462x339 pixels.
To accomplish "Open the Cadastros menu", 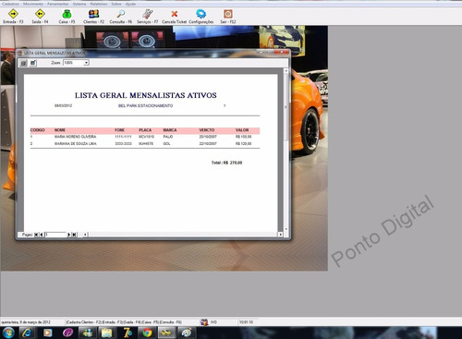I will 10,4.
